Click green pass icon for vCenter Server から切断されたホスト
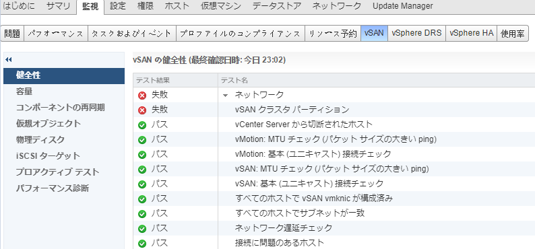This screenshot has width=535, height=249. coord(142,125)
